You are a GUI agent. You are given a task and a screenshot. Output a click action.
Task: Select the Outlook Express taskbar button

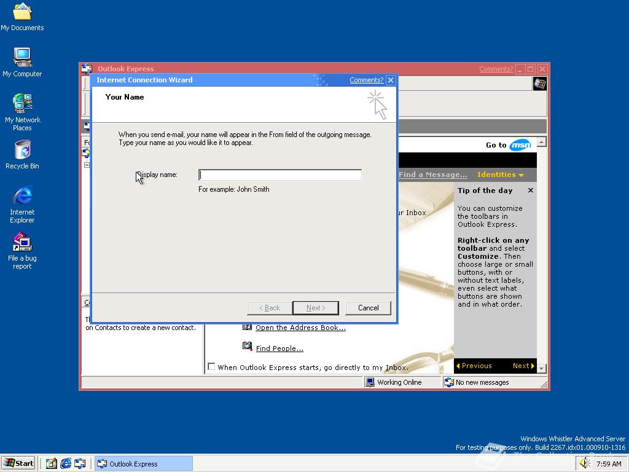[x=143, y=463]
